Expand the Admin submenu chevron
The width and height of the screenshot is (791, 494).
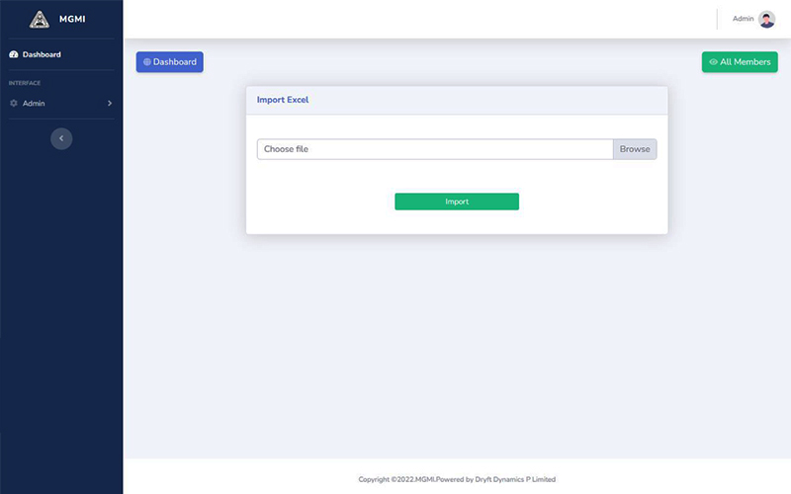110,103
